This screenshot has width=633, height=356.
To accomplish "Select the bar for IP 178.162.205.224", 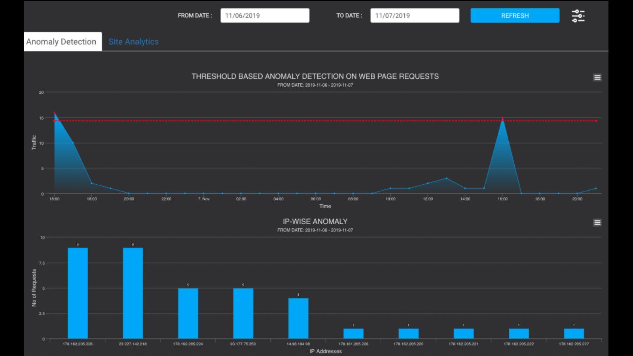I will tap(188, 312).
